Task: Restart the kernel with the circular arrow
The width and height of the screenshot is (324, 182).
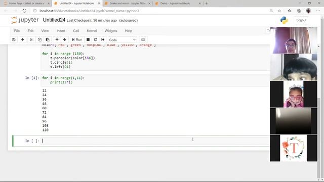Action: coord(95,39)
